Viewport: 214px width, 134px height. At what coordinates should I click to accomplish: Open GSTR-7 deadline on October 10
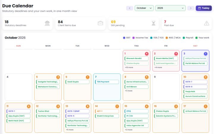(196, 82)
